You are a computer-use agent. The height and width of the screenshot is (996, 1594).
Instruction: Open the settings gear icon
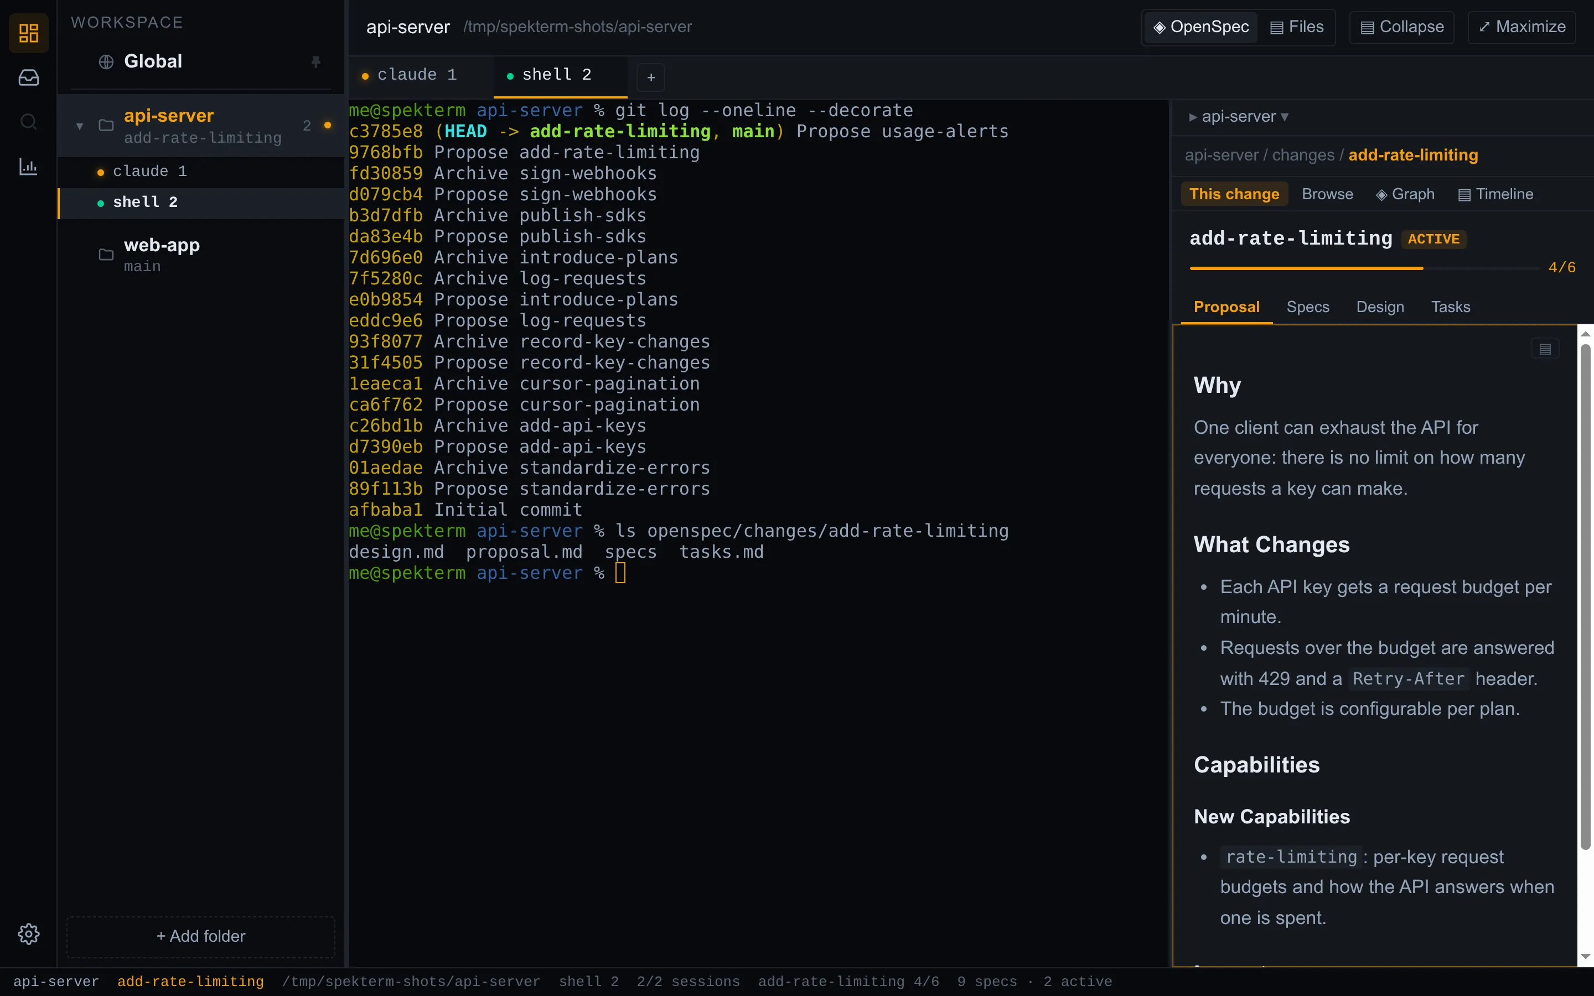tap(28, 933)
